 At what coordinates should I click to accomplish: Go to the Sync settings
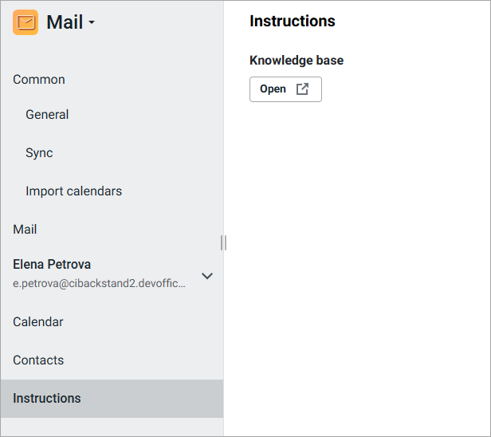point(39,153)
